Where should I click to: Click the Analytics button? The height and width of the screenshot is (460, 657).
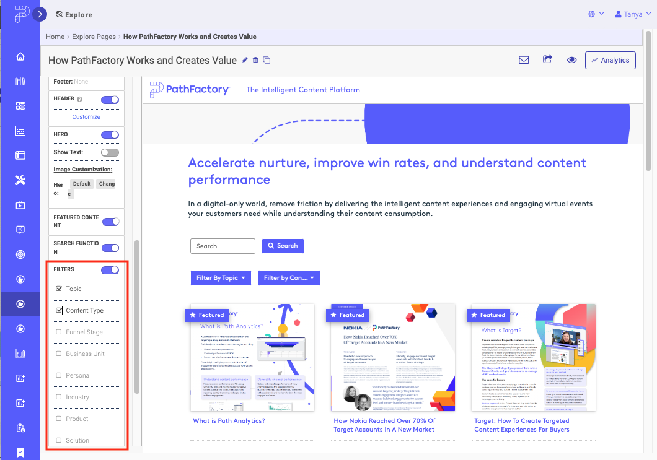[x=610, y=60]
